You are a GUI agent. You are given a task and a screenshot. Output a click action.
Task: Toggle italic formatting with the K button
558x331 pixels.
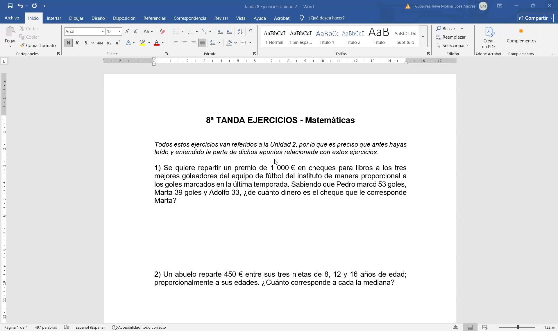pyautogui.click(x=77, y=43)
